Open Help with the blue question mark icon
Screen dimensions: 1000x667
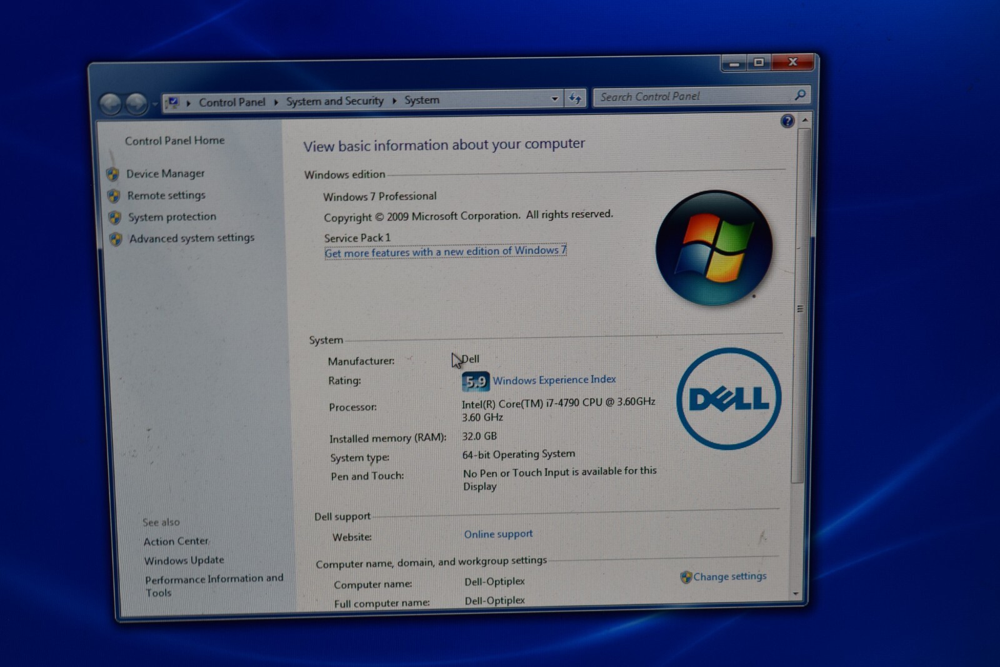point(787,121)
